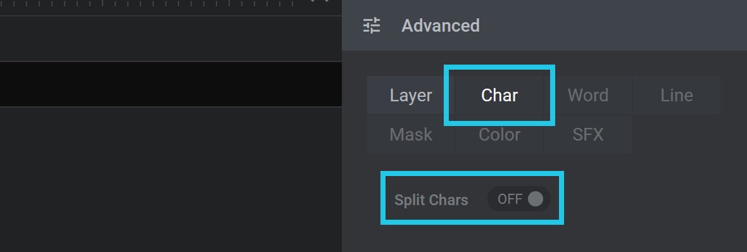Enable the Split Chars toggle switch

519,199
